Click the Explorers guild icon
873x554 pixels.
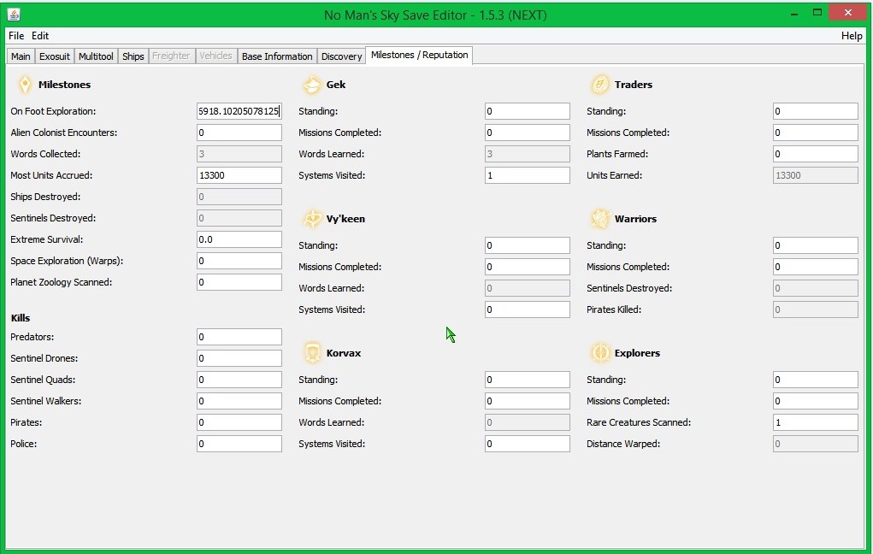(x=600, y=353)
